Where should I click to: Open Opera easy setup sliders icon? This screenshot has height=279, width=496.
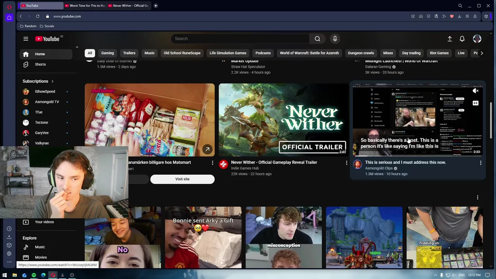[x=467, y=16]
